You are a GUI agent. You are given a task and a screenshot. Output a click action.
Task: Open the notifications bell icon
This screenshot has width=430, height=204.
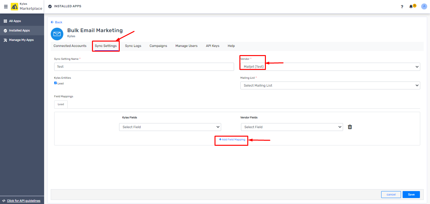(411, 7)
